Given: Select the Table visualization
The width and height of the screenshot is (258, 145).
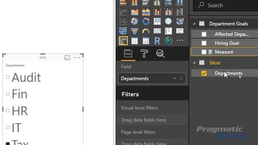Looking at the screenshot, I should coord(135,41).
